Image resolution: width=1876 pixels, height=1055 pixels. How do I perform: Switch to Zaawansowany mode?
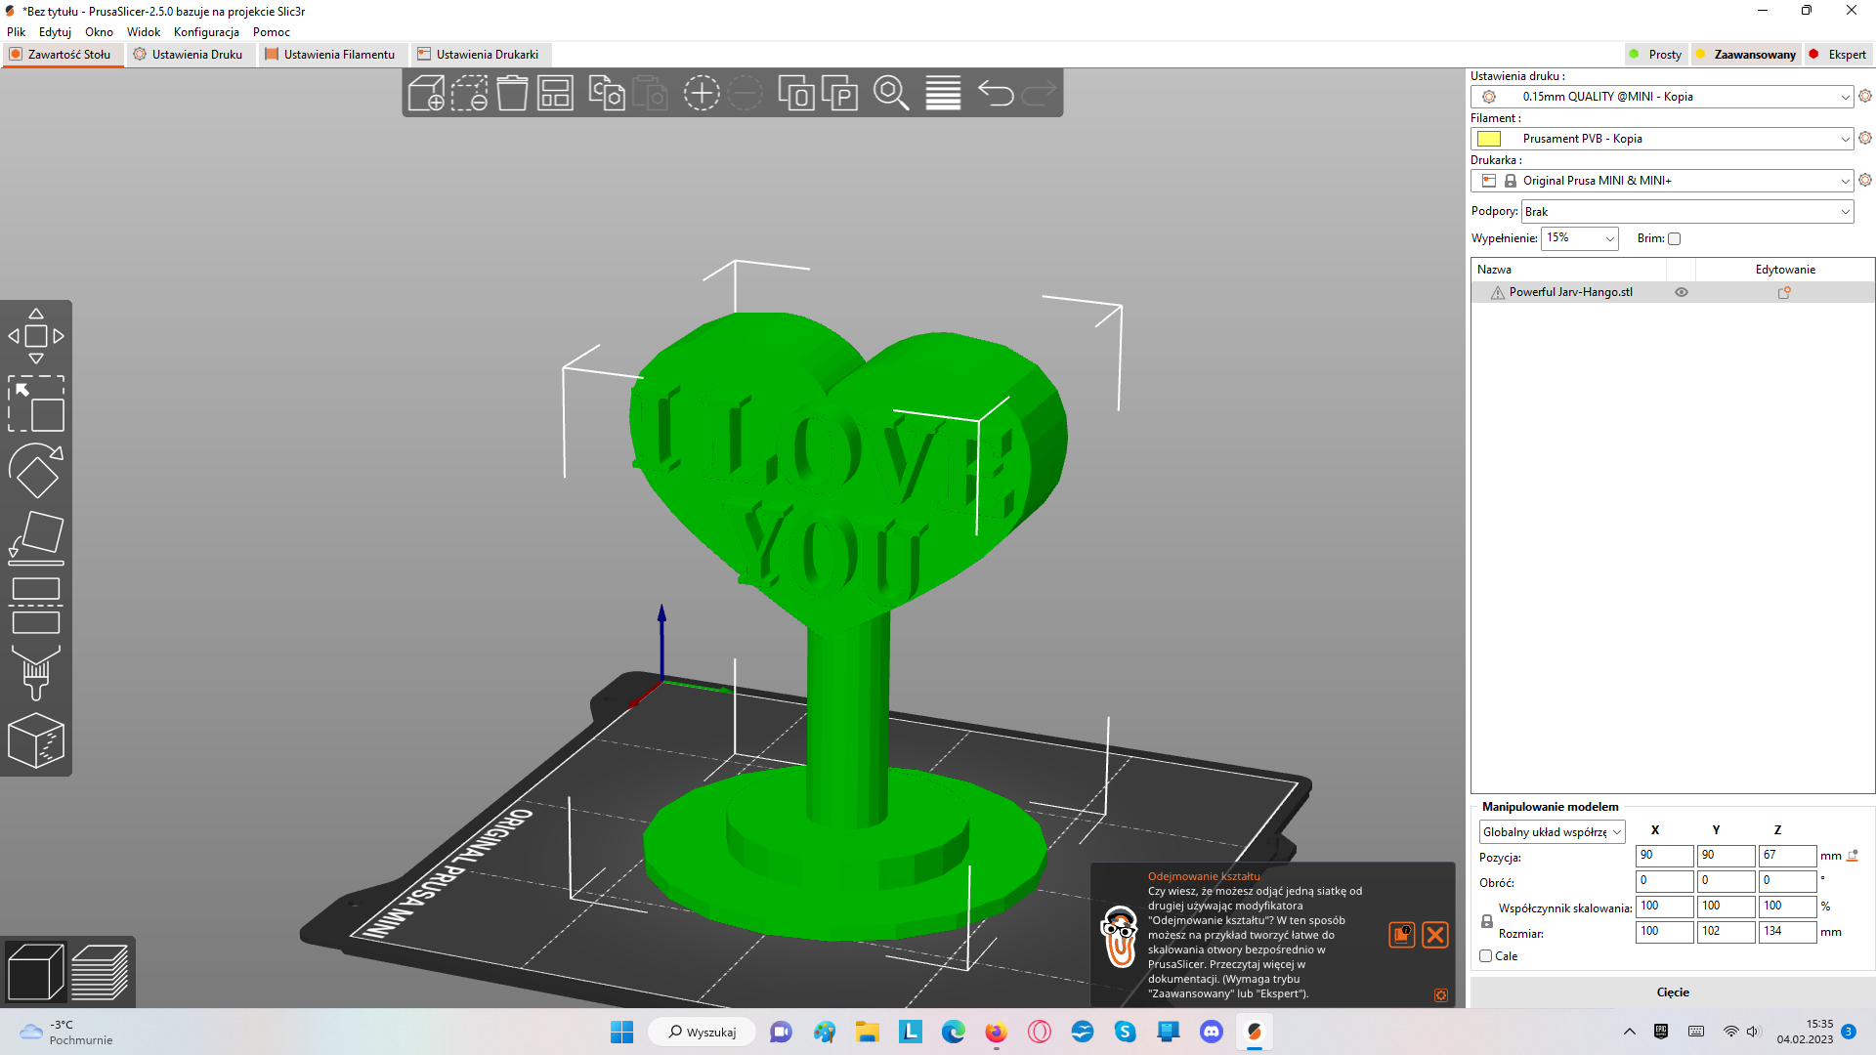[x=1745, y=55]
